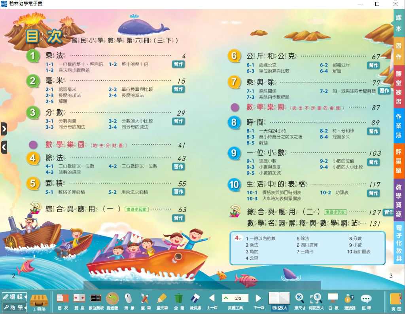The width and height of the screenshot is (405, 314).
Task: Collapse side panel with left arrow
Action: tap(4, 147)
